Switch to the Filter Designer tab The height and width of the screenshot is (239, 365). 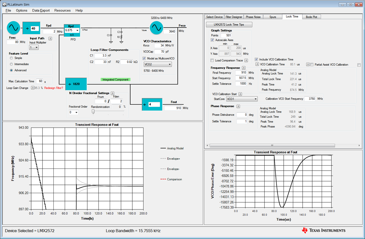click(x=234, y=17)
